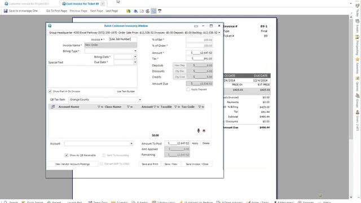Click the Delete button
The width and height of the screenshot is (361, 203).
click(x=206, y=143)
